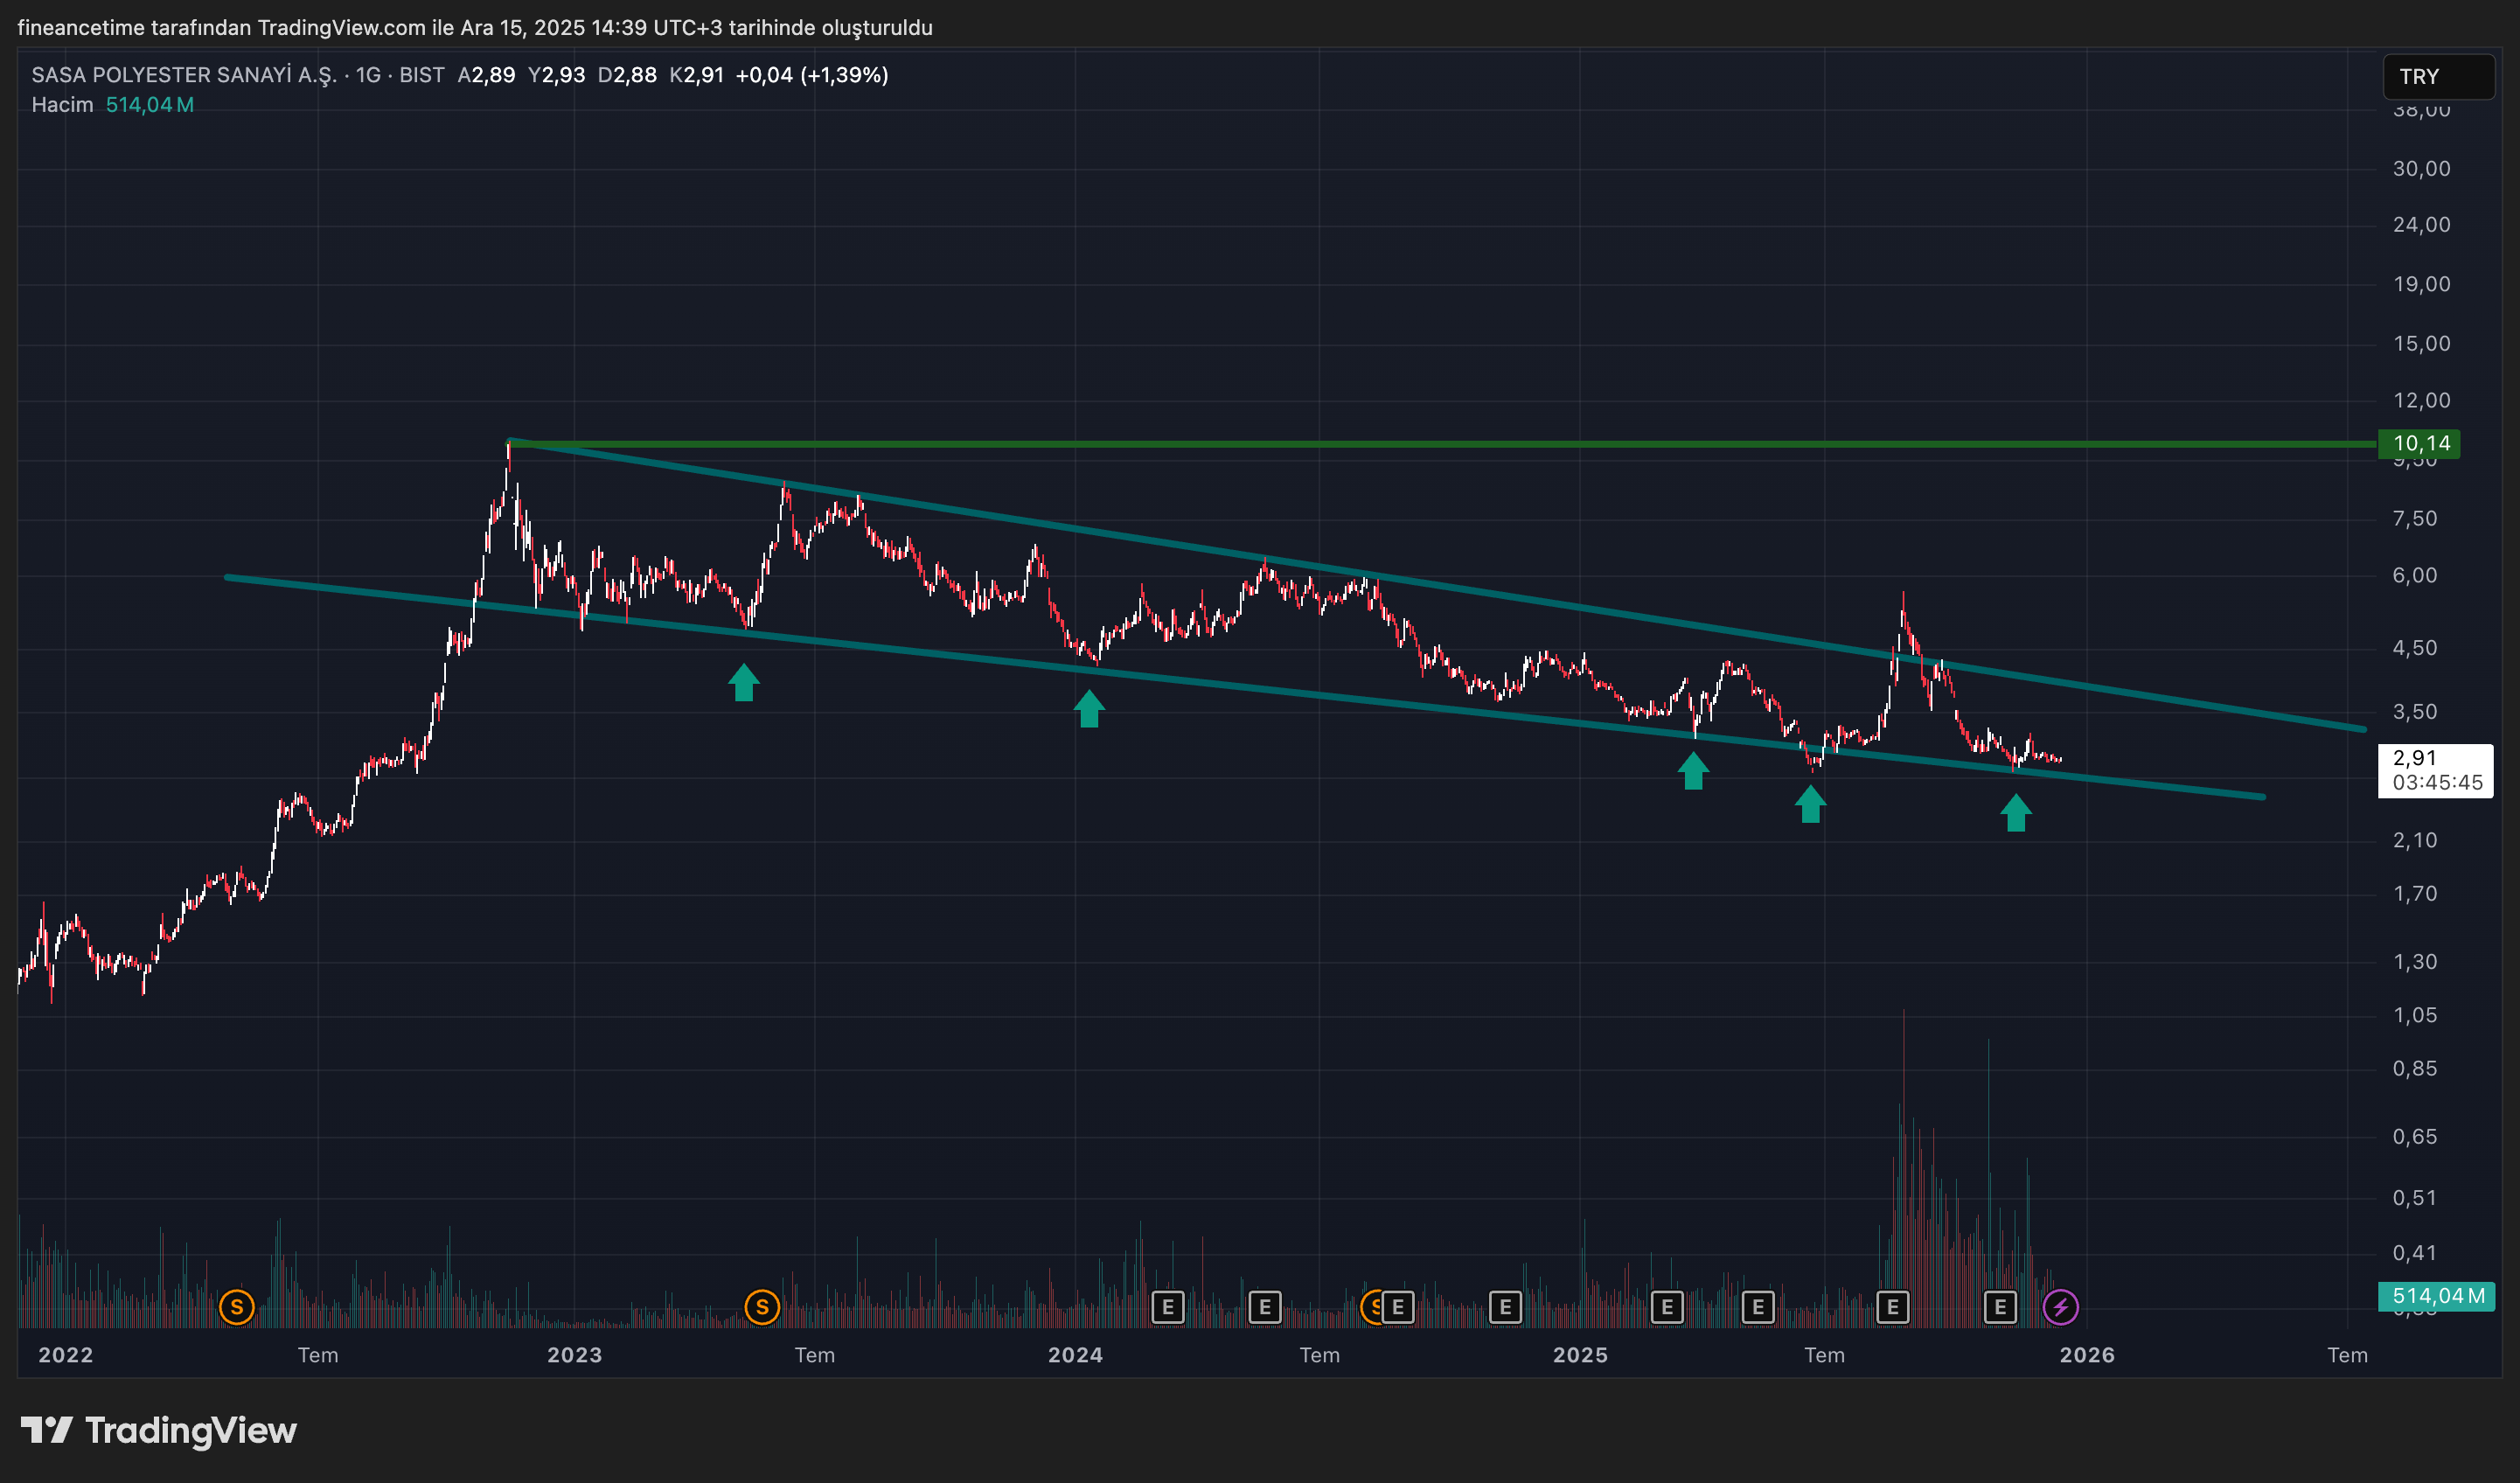This screenshot has width=2520, height=1483.
Task: Click the orange S marker near mid-2023
Action: tap(762, 1306)
